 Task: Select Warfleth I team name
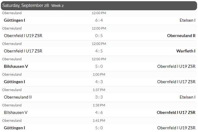point(186,51)
